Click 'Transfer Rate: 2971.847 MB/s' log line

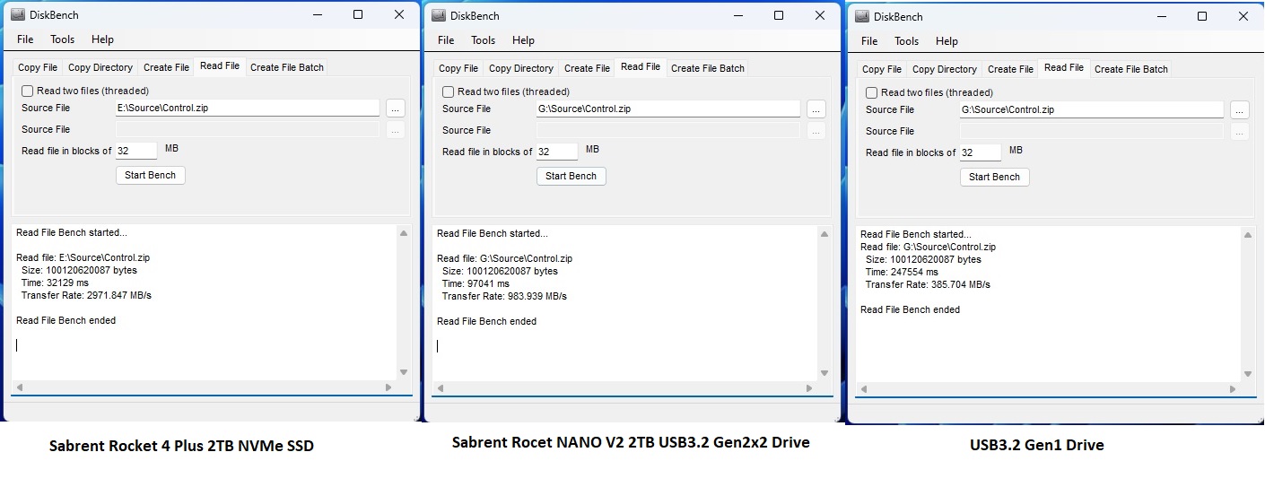(x=87, y=295)
